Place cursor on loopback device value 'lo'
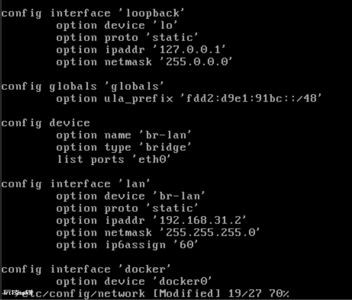 pyautogui.click(x=166, y=26)
